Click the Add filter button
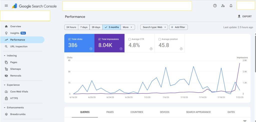This screenshot has height=122, width=256. point(178,27)
